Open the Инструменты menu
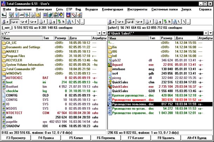Screen dimensions: 214x142 (x=137, y=9)
